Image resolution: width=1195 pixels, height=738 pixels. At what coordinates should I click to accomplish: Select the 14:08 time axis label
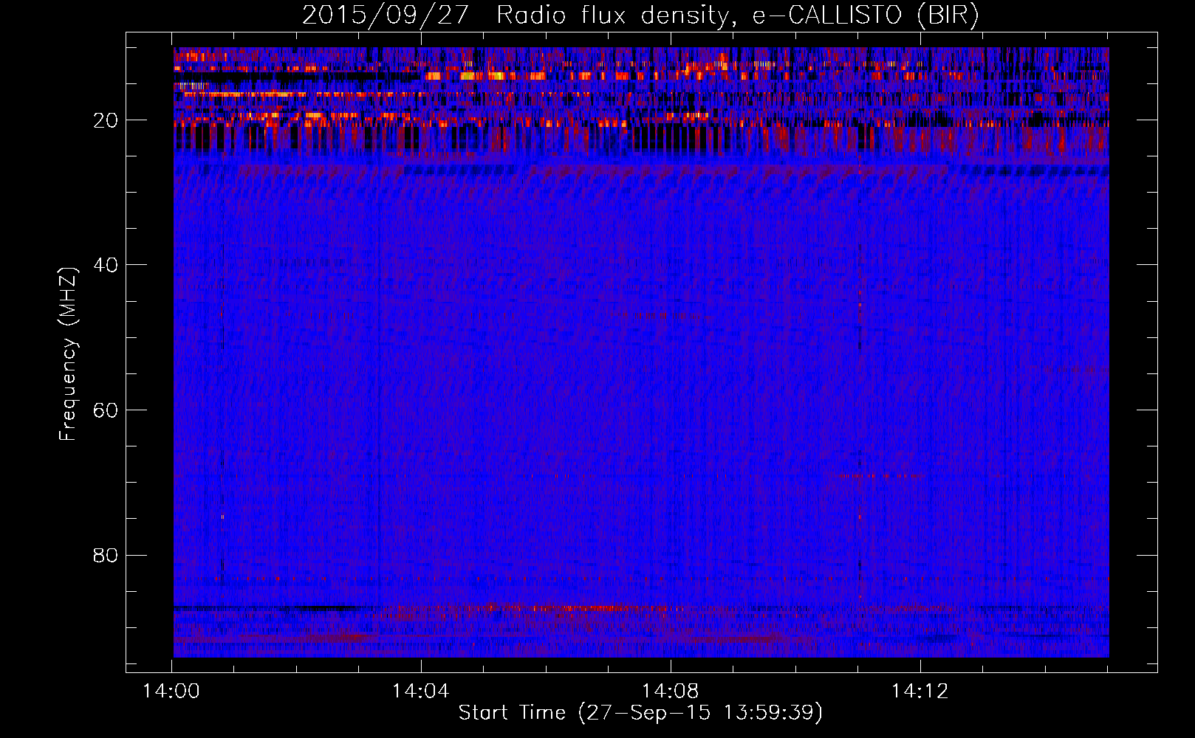point(670,692)
